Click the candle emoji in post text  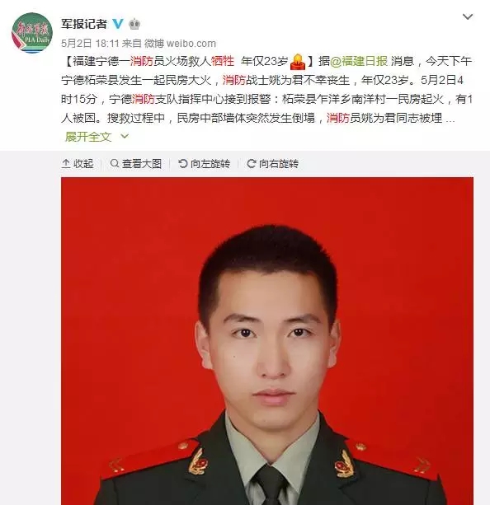[298, 62]
